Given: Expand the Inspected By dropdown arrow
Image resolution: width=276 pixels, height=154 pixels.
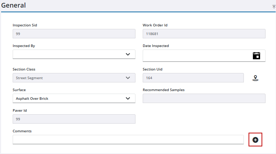Looking at the screenshot, I should click(x=128, y=54).
